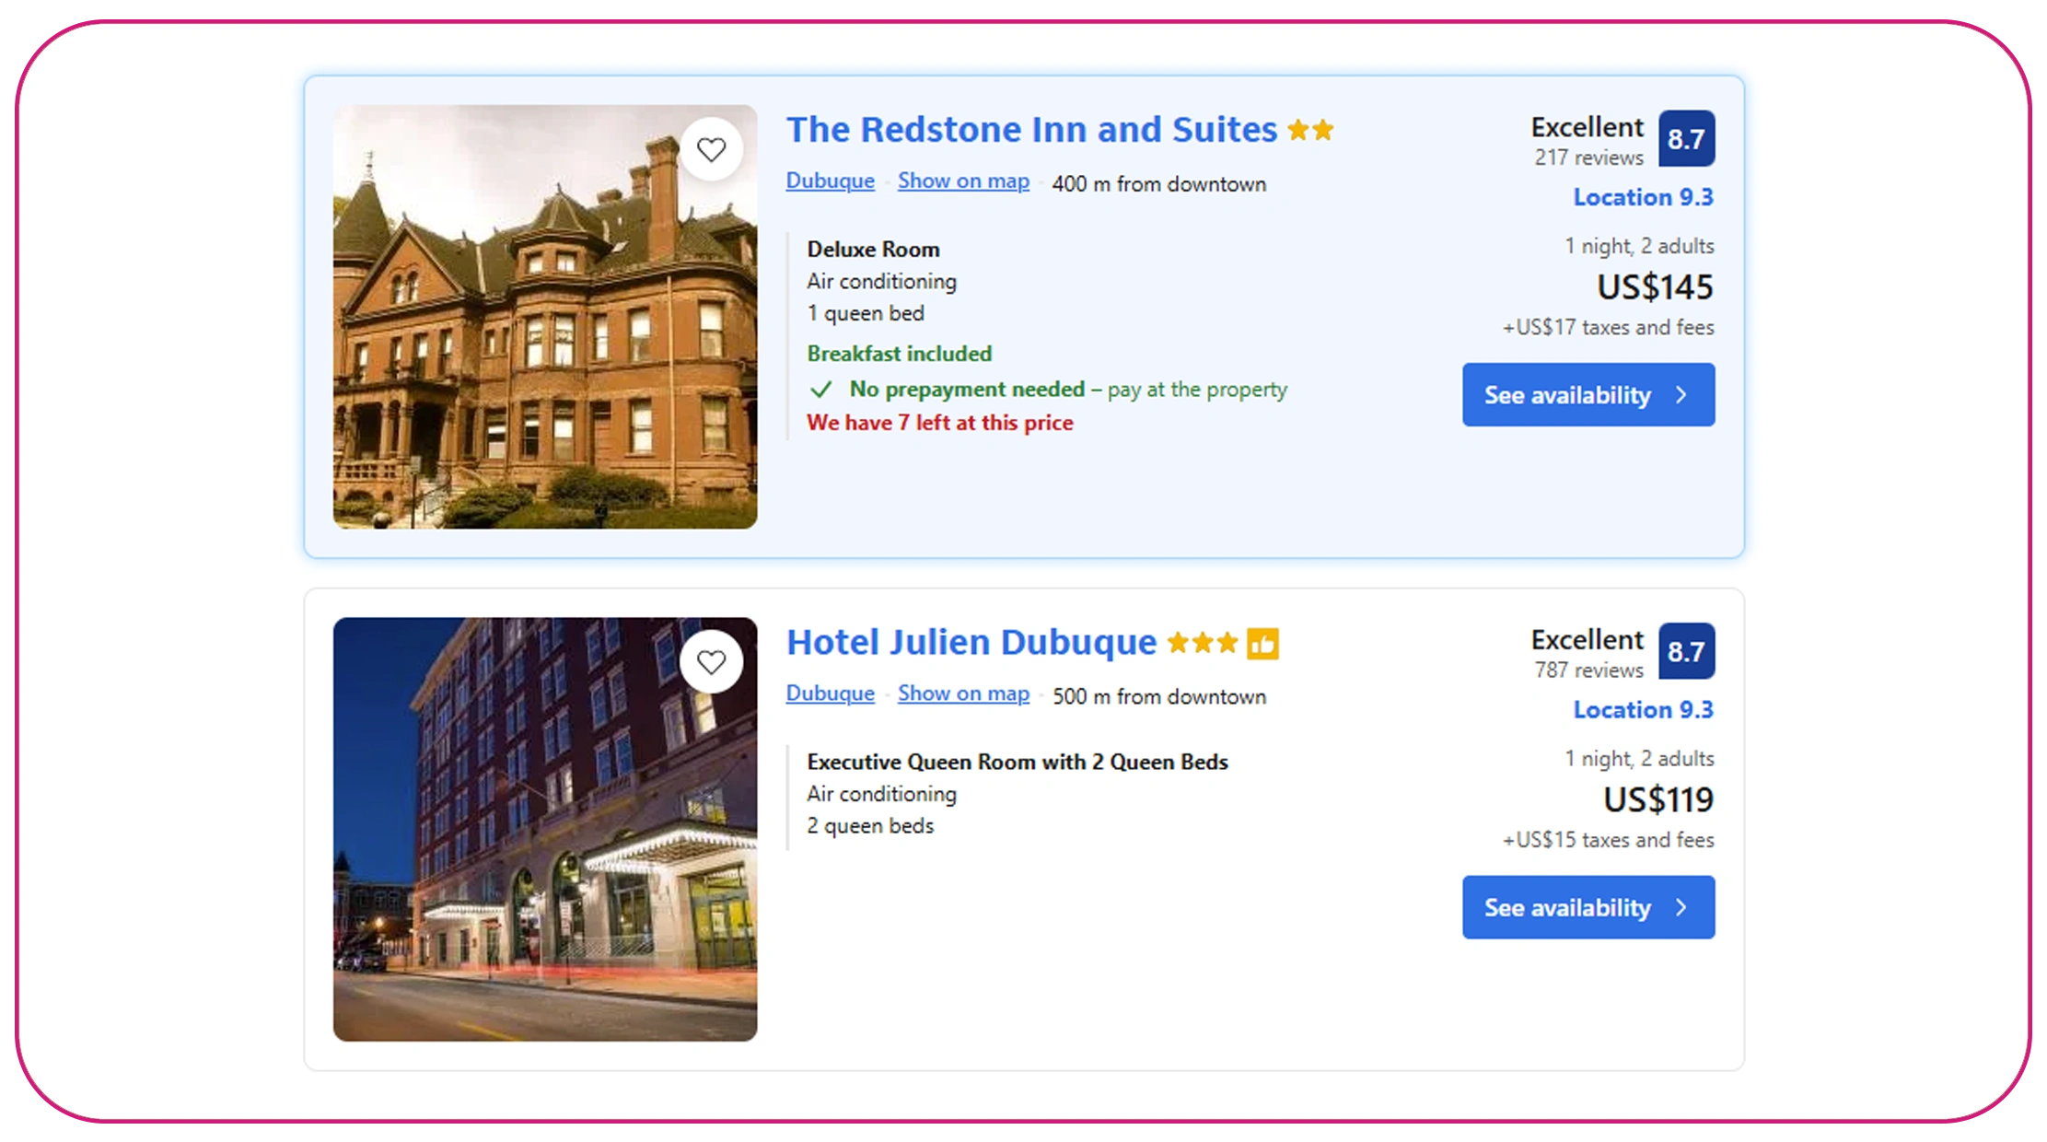Click Location 9.3 for Hotel Julien
The height and width of the screenshot is (1142, 2047).
(1643, 710)
